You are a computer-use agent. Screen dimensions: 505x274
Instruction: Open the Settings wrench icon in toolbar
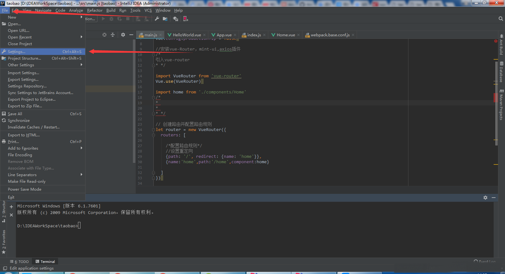tap(157, 19)
